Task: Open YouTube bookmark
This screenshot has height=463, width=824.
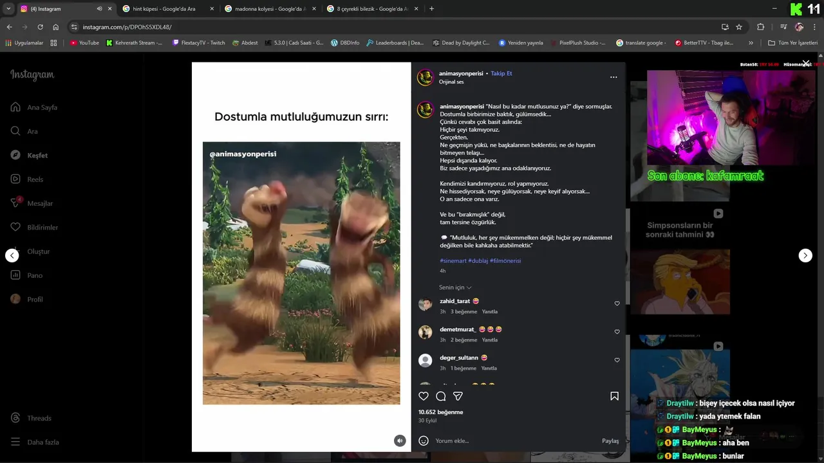Action: (84, 43)
